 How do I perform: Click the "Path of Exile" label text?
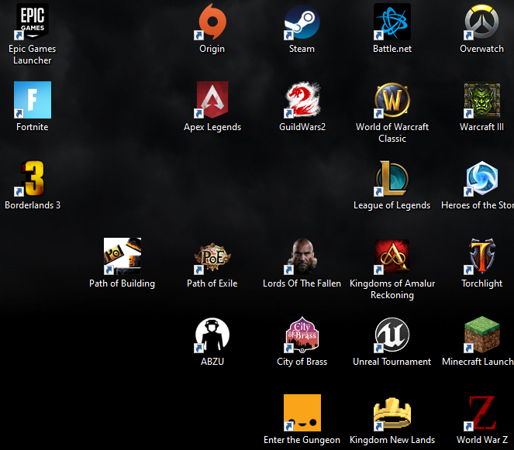pos(212,283)
